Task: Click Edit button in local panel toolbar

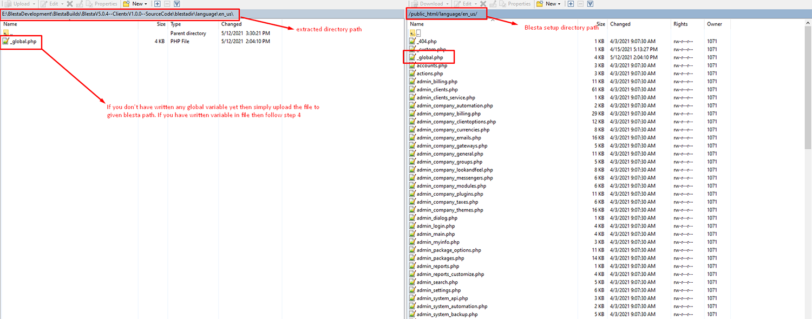Action: coord(49,4)
